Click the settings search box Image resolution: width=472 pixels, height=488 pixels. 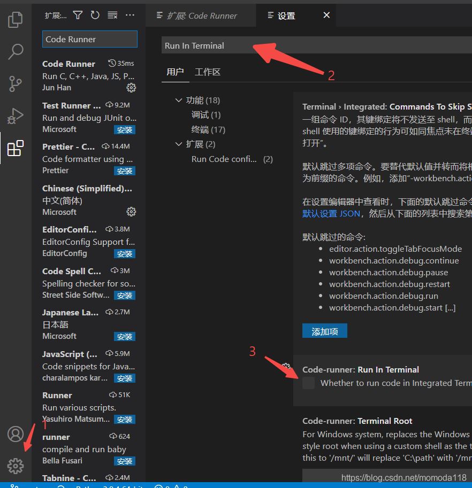click(x=316, y=46)
